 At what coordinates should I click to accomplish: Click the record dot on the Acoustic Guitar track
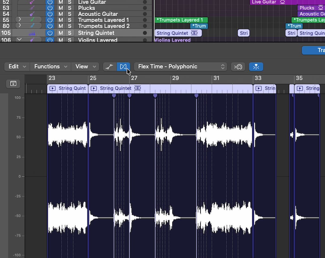(x=145, y=14)
